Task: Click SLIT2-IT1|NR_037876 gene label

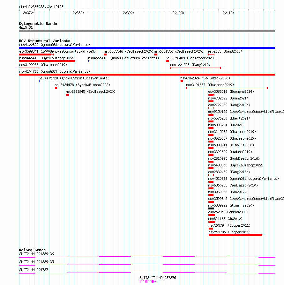Action: (158, 278)
